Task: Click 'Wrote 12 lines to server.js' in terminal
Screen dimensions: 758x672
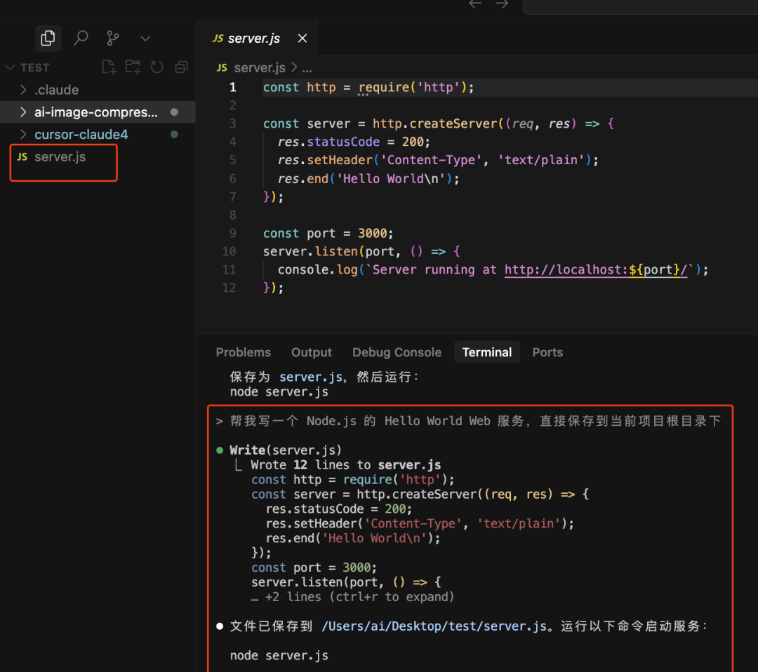Action: (x=345, y=465)
